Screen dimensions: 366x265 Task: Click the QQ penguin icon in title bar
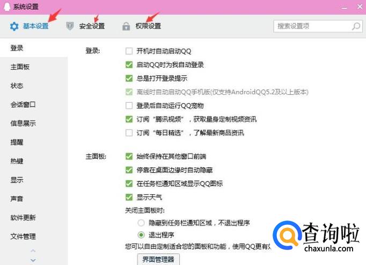tap(6, 6)
